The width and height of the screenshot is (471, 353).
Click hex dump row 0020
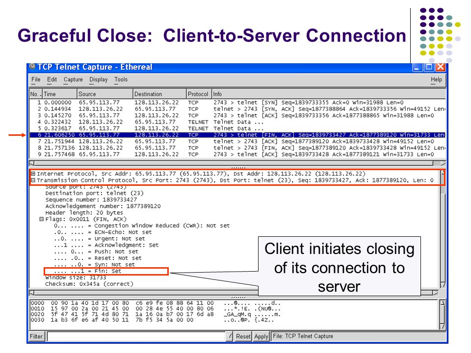coord(156,315)
